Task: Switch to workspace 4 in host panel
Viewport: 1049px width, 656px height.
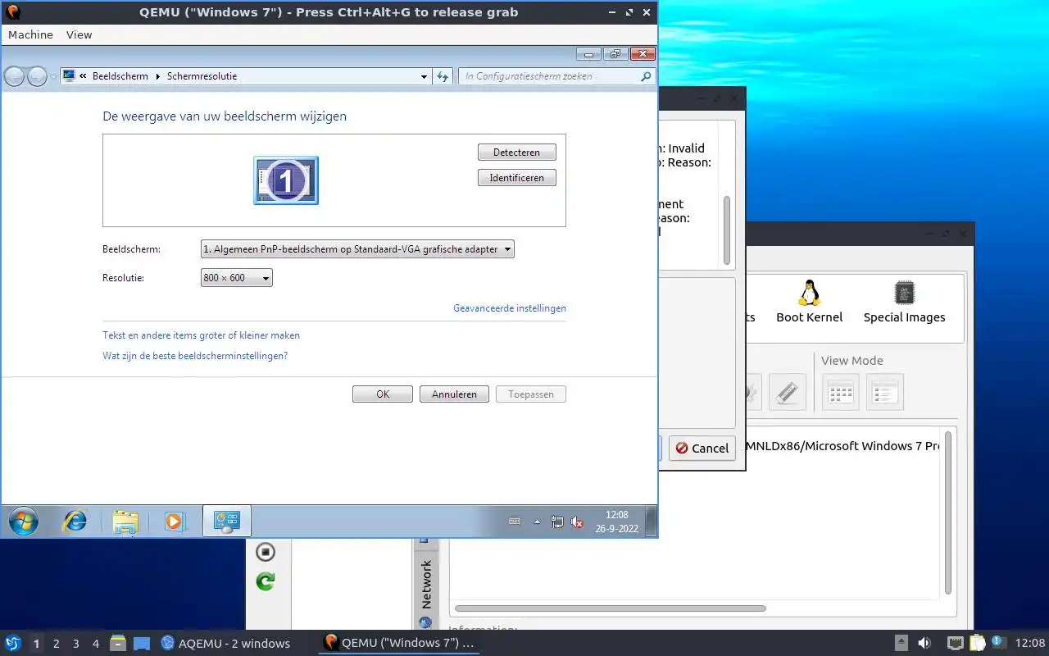Action: tap(96, 644)
